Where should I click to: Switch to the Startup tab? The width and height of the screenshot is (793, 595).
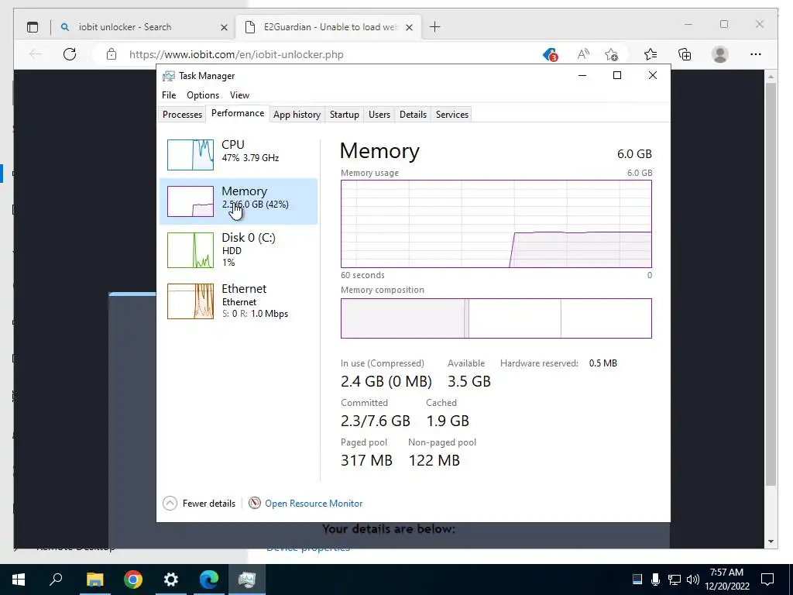pos(345,115)
